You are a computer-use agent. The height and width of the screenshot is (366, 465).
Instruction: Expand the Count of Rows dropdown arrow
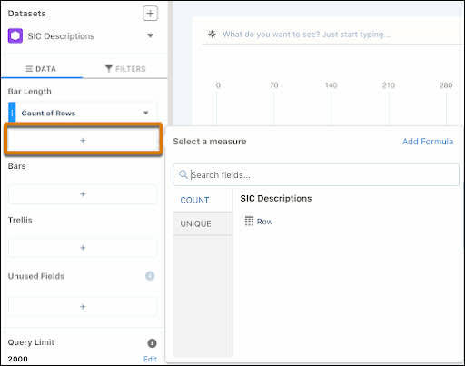pyautogui.click(x=145, y=113)
